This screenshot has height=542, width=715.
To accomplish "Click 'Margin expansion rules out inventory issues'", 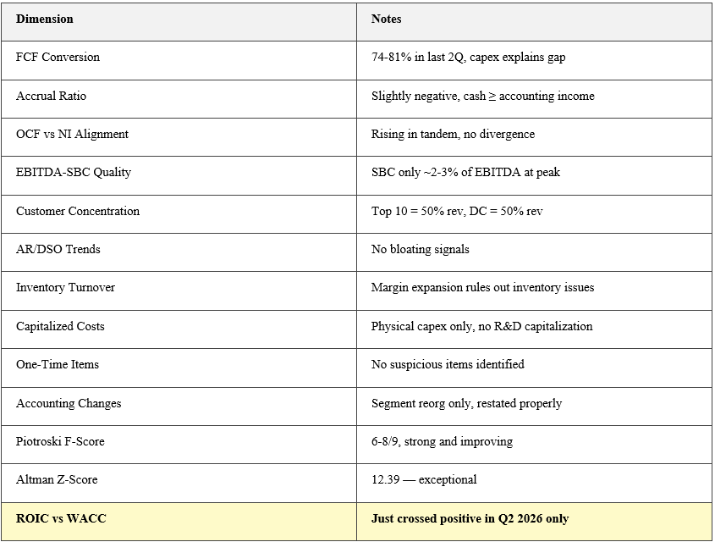I will click(482, 287).
